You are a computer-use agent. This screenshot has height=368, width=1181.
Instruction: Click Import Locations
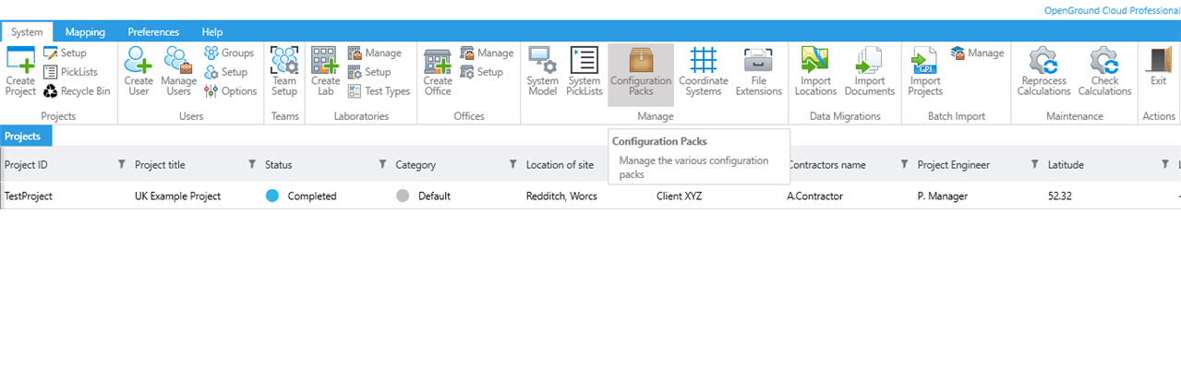815,71
